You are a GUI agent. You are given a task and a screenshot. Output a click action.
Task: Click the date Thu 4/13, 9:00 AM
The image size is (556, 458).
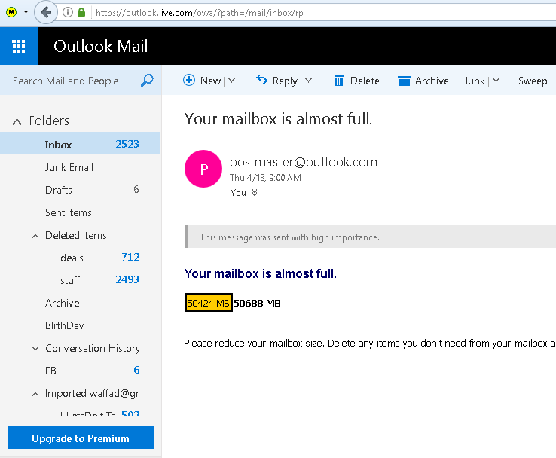point(265,178)
